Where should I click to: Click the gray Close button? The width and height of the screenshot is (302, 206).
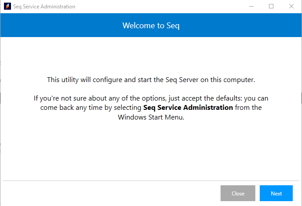tap(238, 193)
